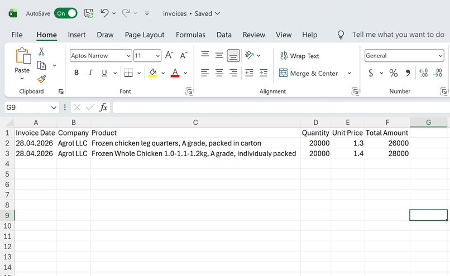Image resolution: width=450 pixels, height=276 pixels.
Task: Select Middle Align in alignment group
Action: (x=219, y=55)
